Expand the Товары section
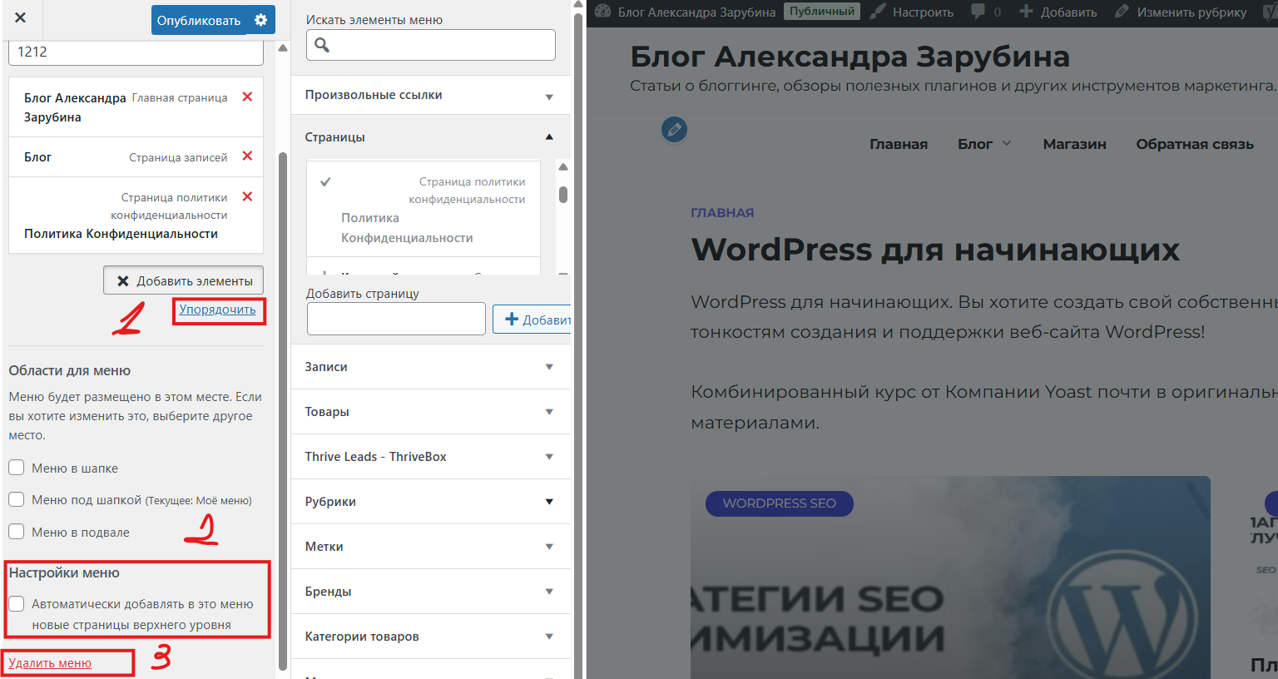The image size is (1278, 679). (431, 412)
